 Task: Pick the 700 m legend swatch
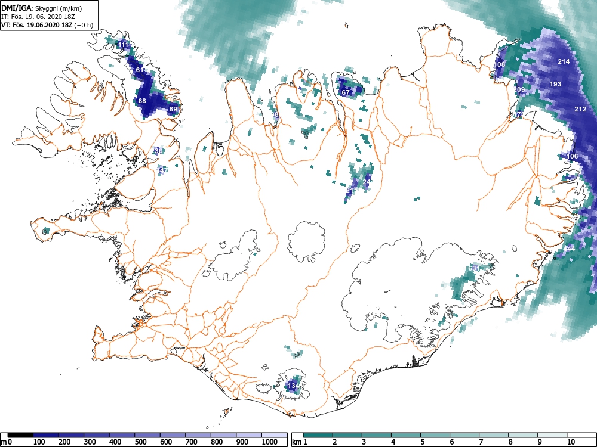click(x=198, y=435)
